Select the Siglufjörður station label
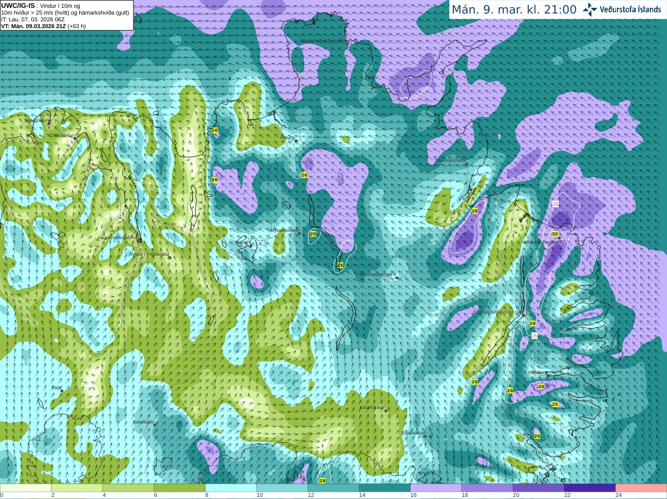667x499 pixels. tap(36, 120)
